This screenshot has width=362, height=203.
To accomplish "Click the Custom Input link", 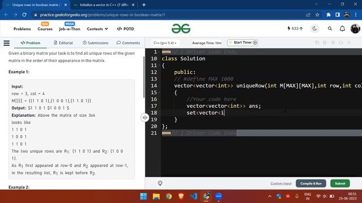I will click(x=281, y=183).
